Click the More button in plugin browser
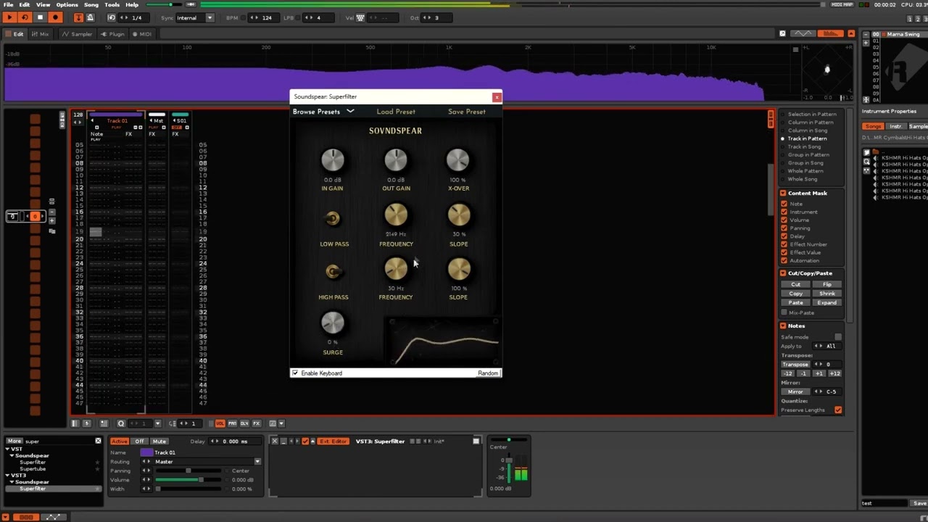This screenshot has width=928, height=522. coord(14,441)
